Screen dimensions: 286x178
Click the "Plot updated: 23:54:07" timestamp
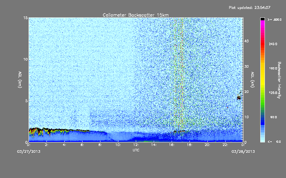tap(250, 7)
